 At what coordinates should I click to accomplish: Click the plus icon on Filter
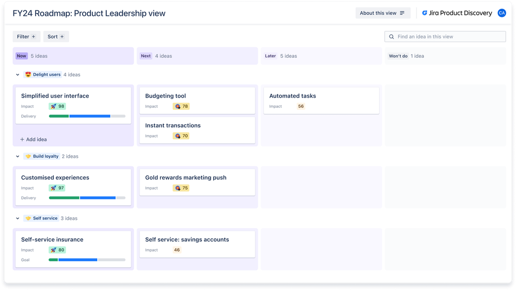click(34, 37)
